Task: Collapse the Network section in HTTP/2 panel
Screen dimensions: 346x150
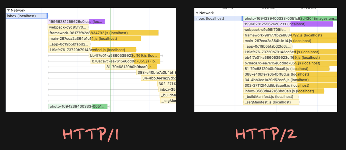Action: point(197,13)
